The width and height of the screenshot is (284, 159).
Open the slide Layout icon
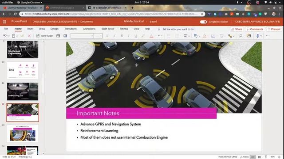click(58, 36)
